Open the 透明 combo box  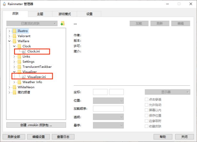(x=108, y=117)
